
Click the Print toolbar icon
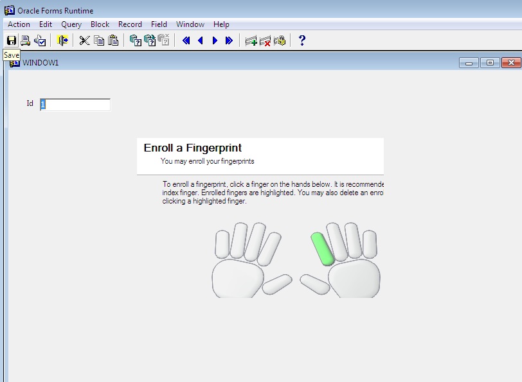point(26,40)
